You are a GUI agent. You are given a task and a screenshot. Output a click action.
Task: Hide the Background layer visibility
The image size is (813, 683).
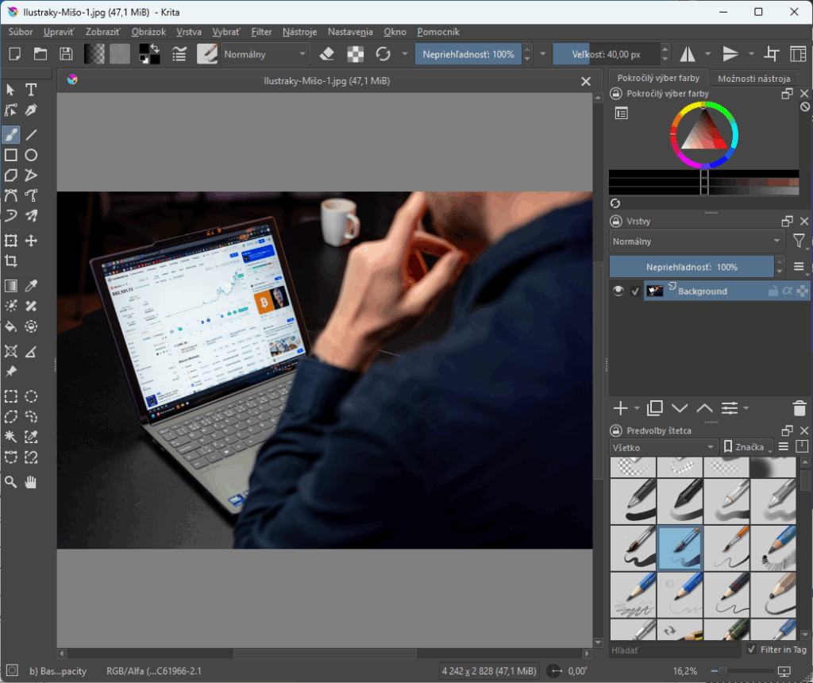point(618,291)
